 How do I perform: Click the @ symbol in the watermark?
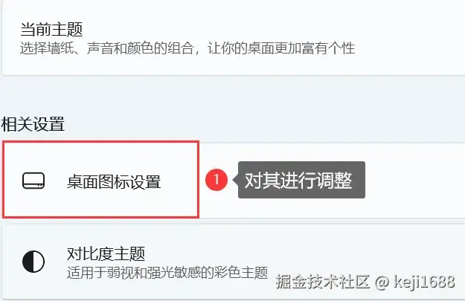pos(382,282)
